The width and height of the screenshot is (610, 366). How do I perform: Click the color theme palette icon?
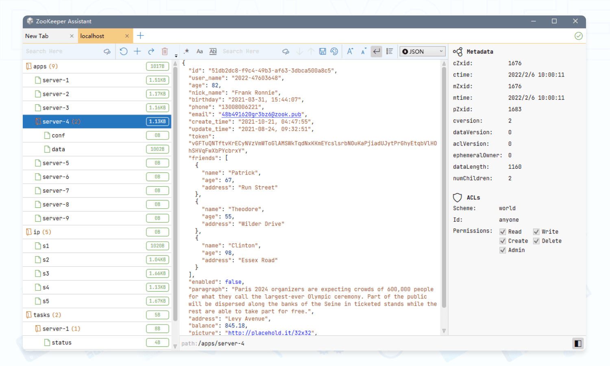point(334,51)
